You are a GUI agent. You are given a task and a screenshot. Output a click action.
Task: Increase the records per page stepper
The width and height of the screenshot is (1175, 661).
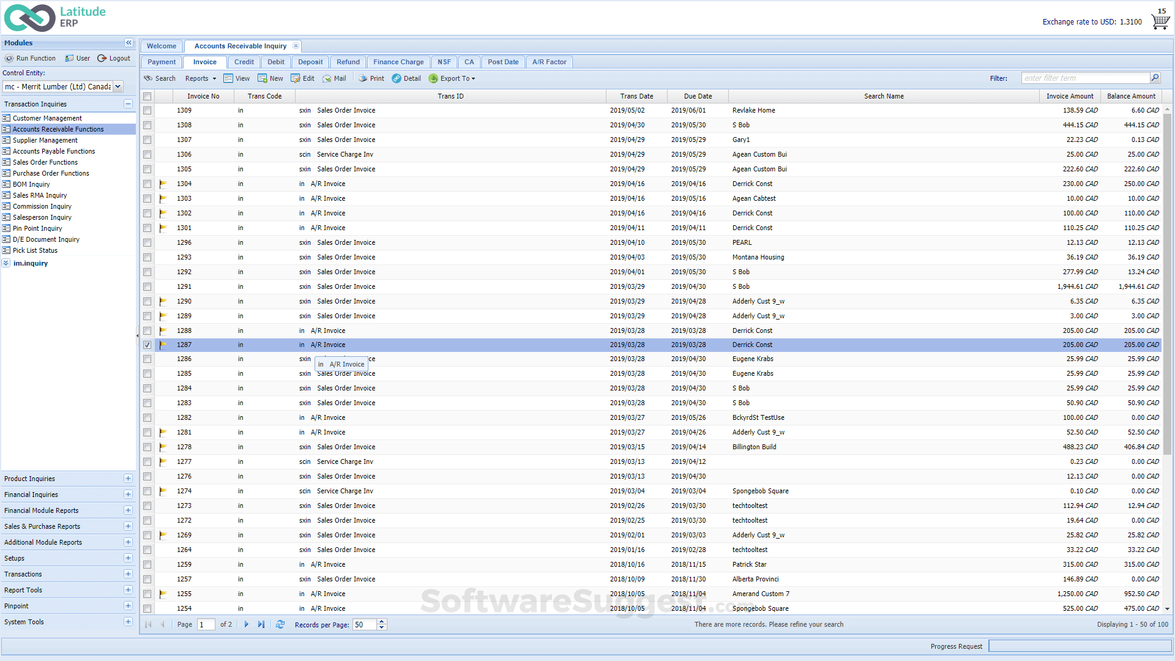pos(382,621)
